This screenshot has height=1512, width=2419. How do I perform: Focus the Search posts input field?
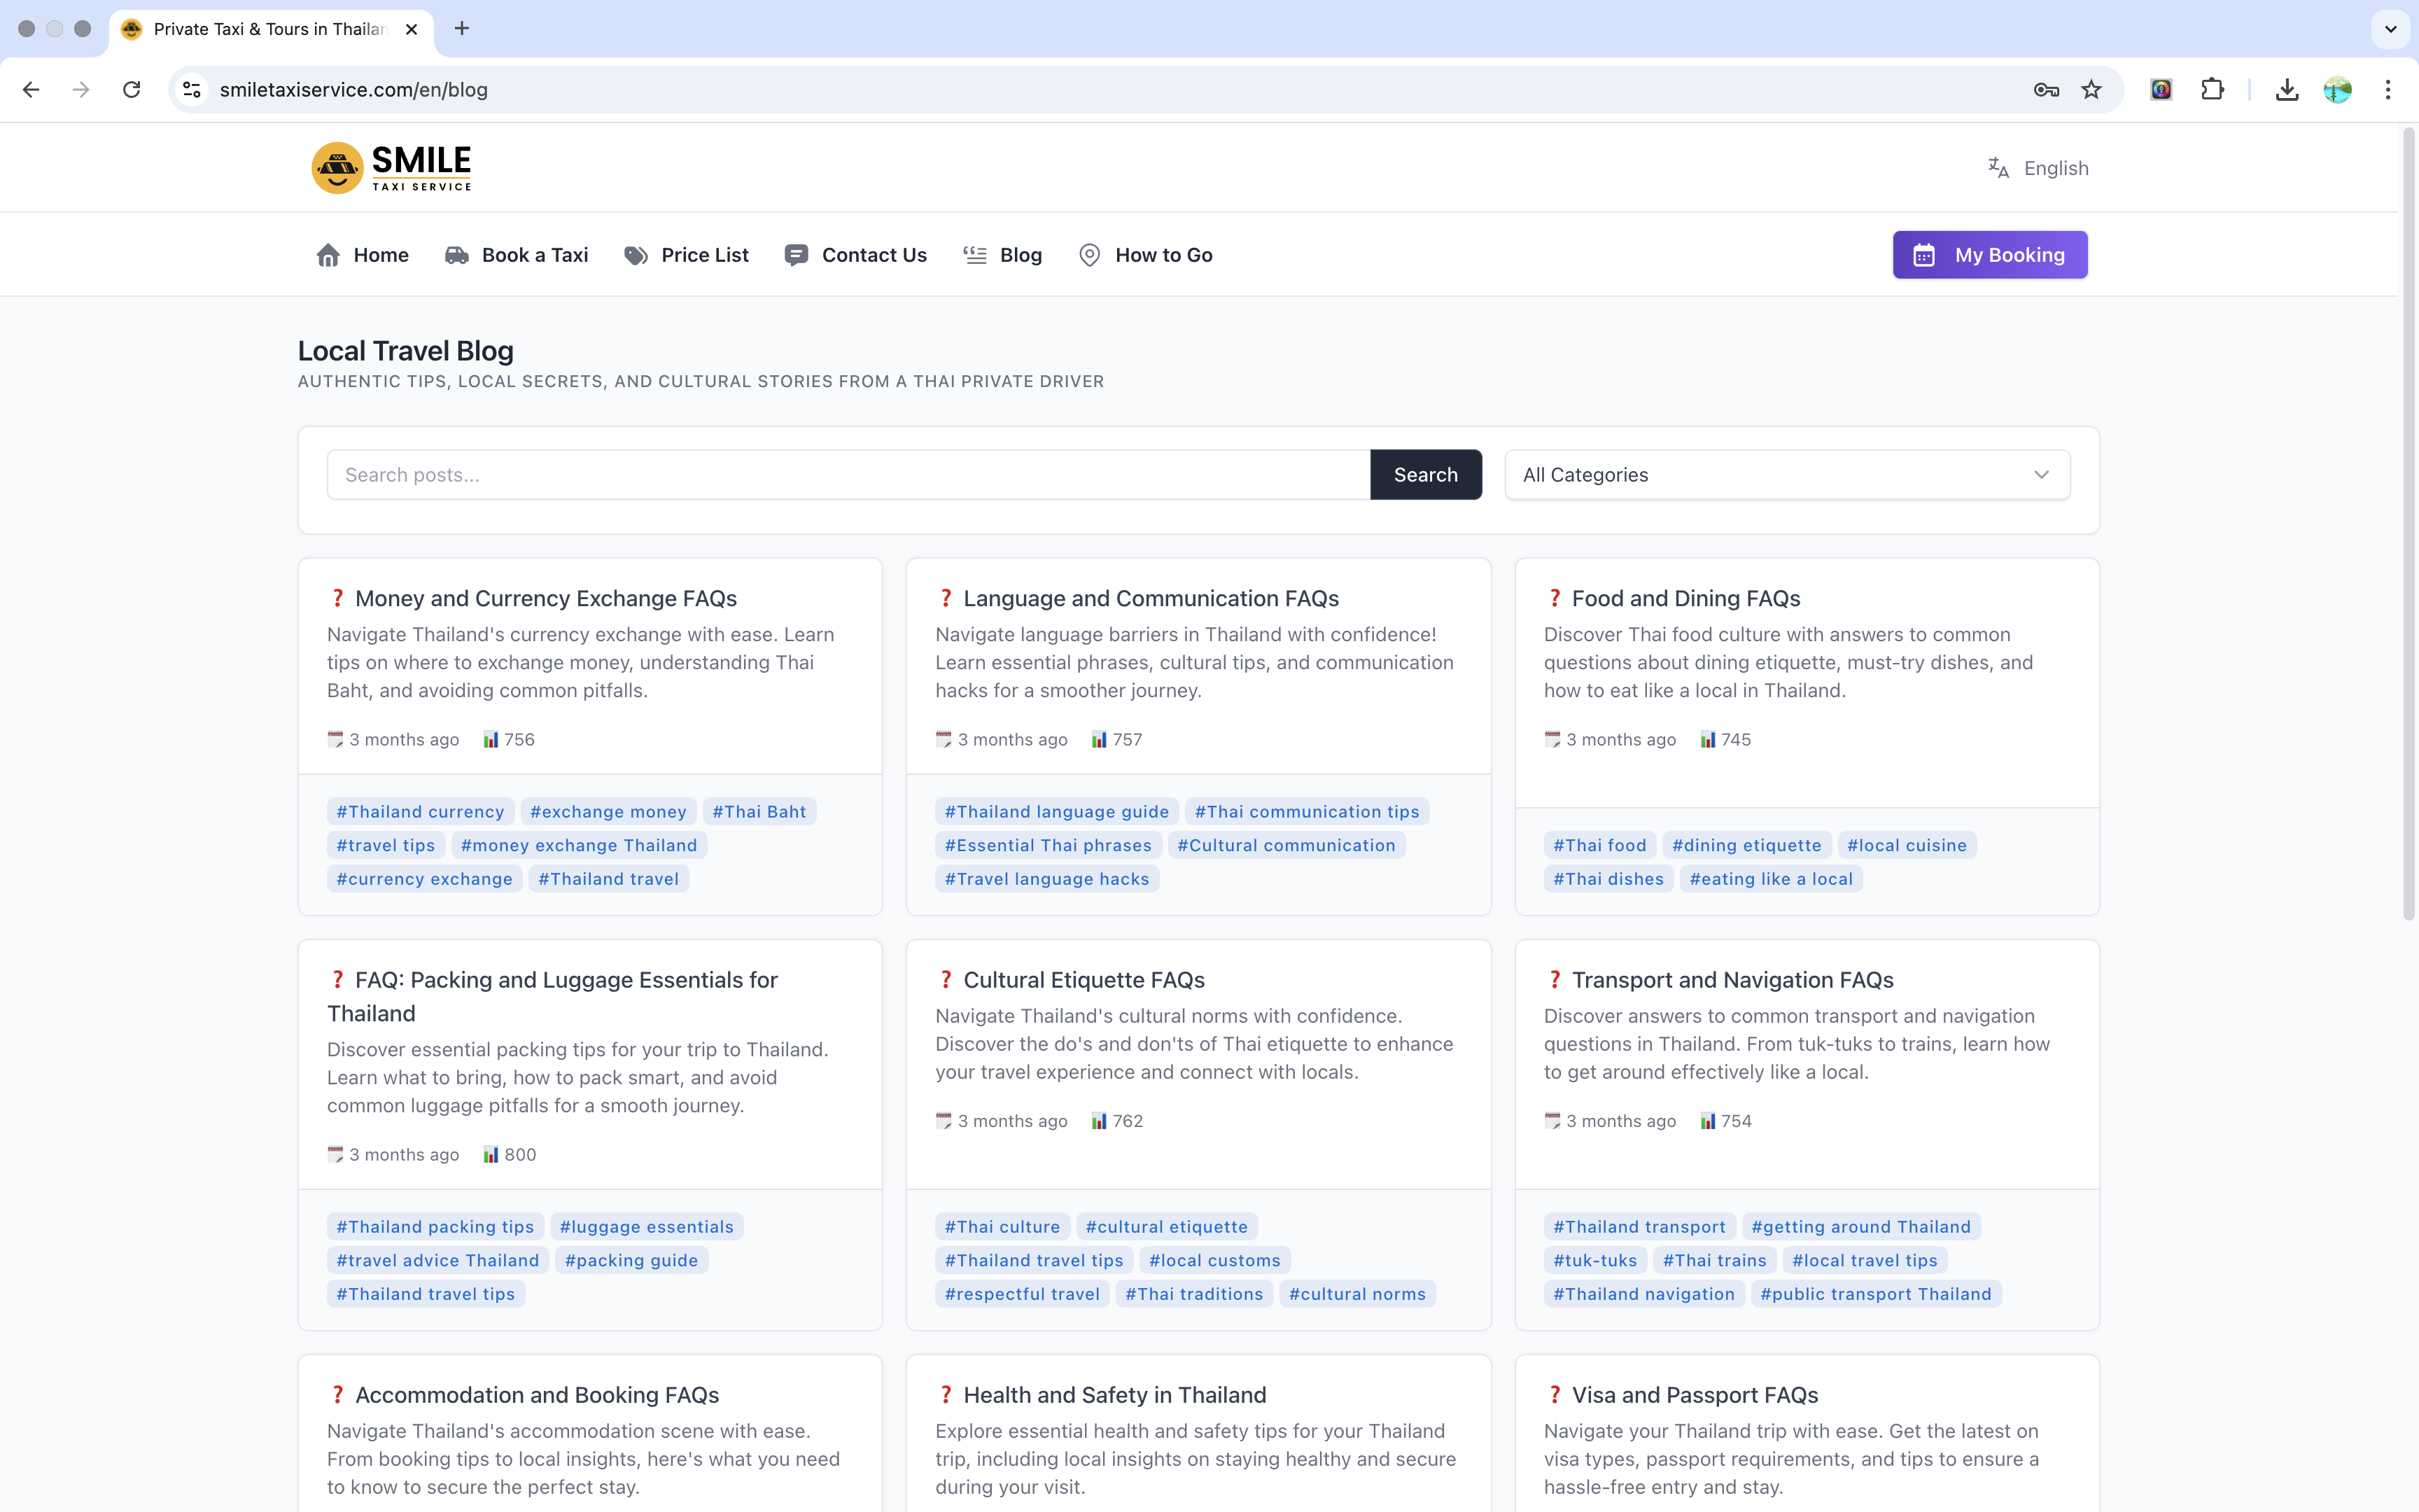click(848, 475)
